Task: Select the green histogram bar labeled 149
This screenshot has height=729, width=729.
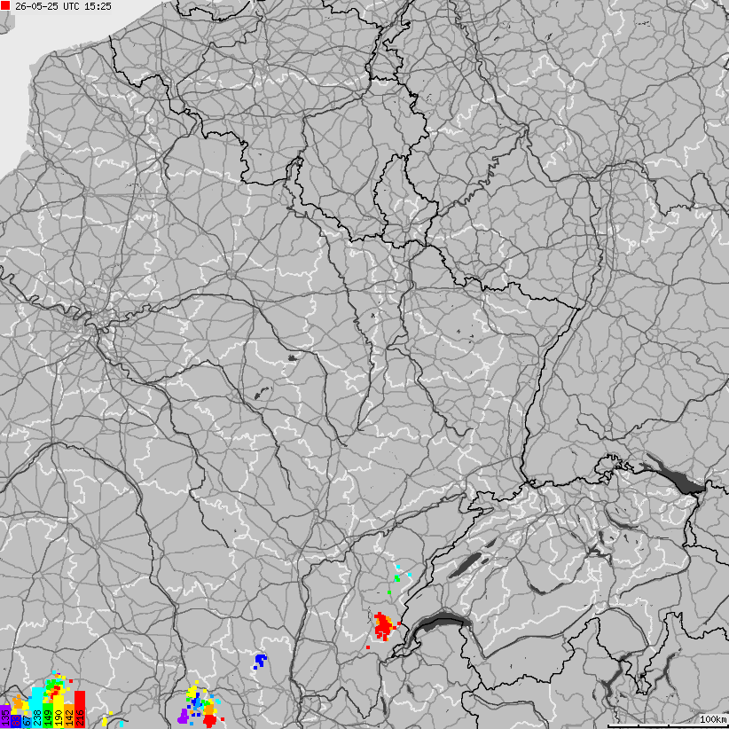Action: click(48, 716)
